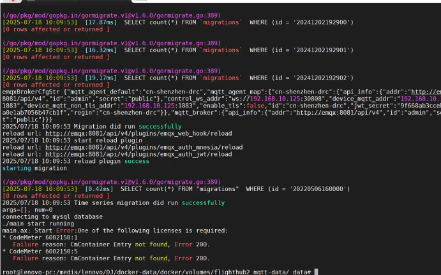Click the [19.17ms] query duration

[x=101, y=78]
